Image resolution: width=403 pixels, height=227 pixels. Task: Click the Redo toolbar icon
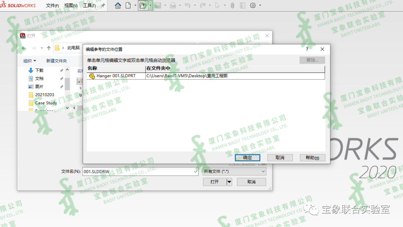[x=203, y=5]
